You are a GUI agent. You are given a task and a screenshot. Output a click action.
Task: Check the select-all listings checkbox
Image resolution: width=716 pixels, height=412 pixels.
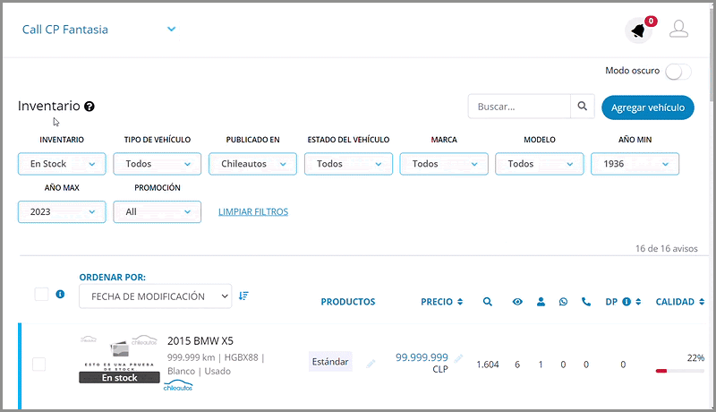pos(41,294)
